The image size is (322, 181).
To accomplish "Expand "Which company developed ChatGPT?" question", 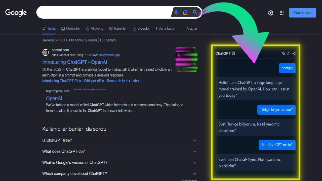I will [x=194, y=174].
